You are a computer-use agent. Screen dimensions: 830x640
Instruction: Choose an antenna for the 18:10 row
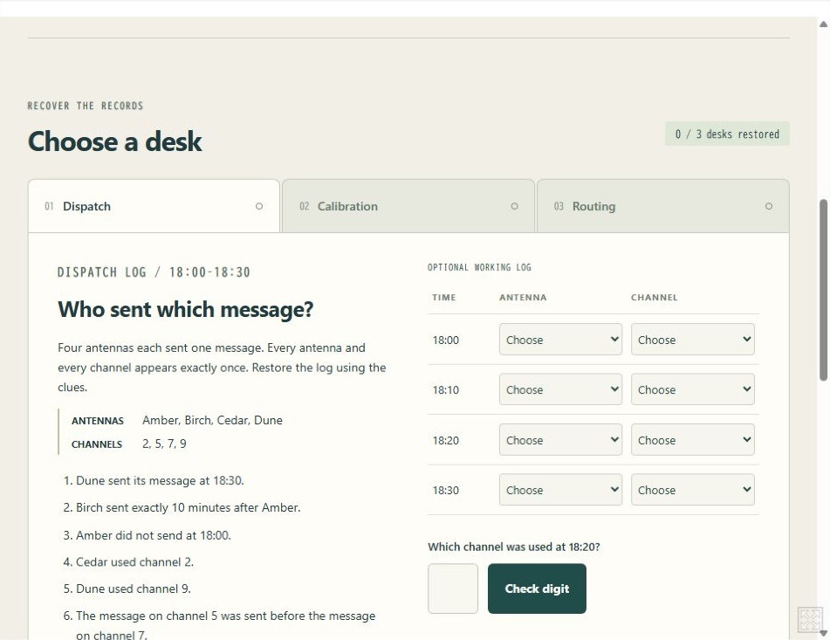560,389
